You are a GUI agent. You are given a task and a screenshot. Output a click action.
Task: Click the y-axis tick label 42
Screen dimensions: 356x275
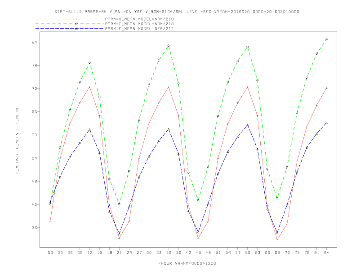(35, 204)
